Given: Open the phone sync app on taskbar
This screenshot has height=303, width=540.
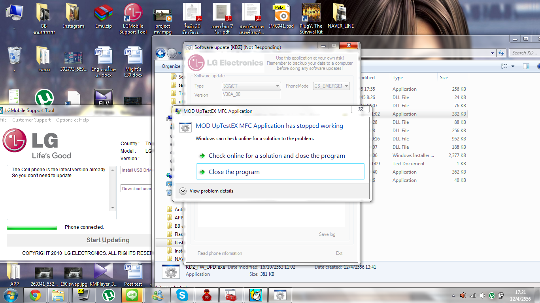Looking at the screenshot, I should click(256, 295).
